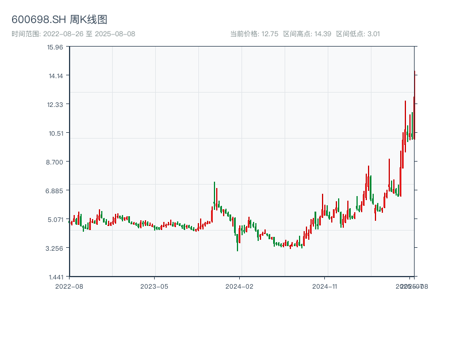Click the interval low label 区间低点: 3.01
This screenshot has width=460, height=345.
click(358, 34)
